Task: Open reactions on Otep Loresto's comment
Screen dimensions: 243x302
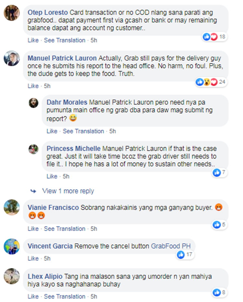Action: (215, 37)
